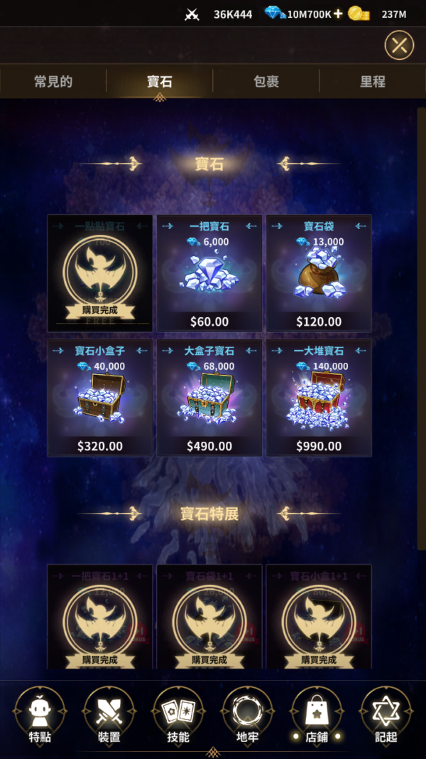Open the 技能 skills card icon
This screenshot has height=759, width=426.
pyautogui.click(x=178, y=716)
